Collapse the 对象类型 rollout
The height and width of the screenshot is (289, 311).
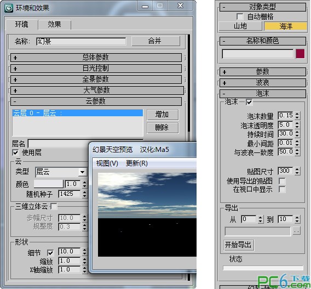263,7
